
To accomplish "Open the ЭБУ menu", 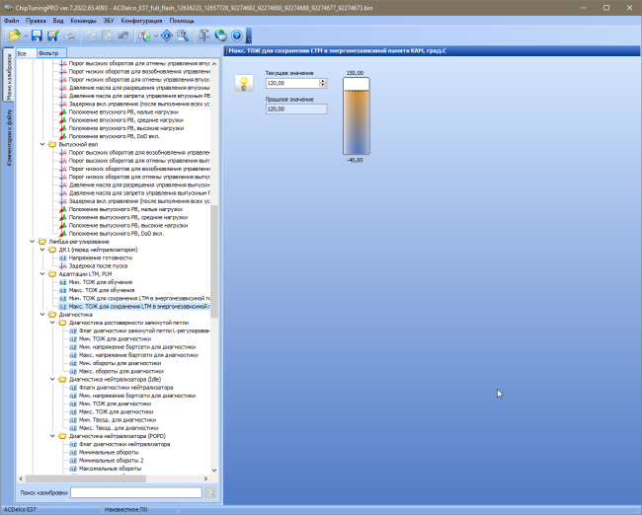I will [109, 21].
